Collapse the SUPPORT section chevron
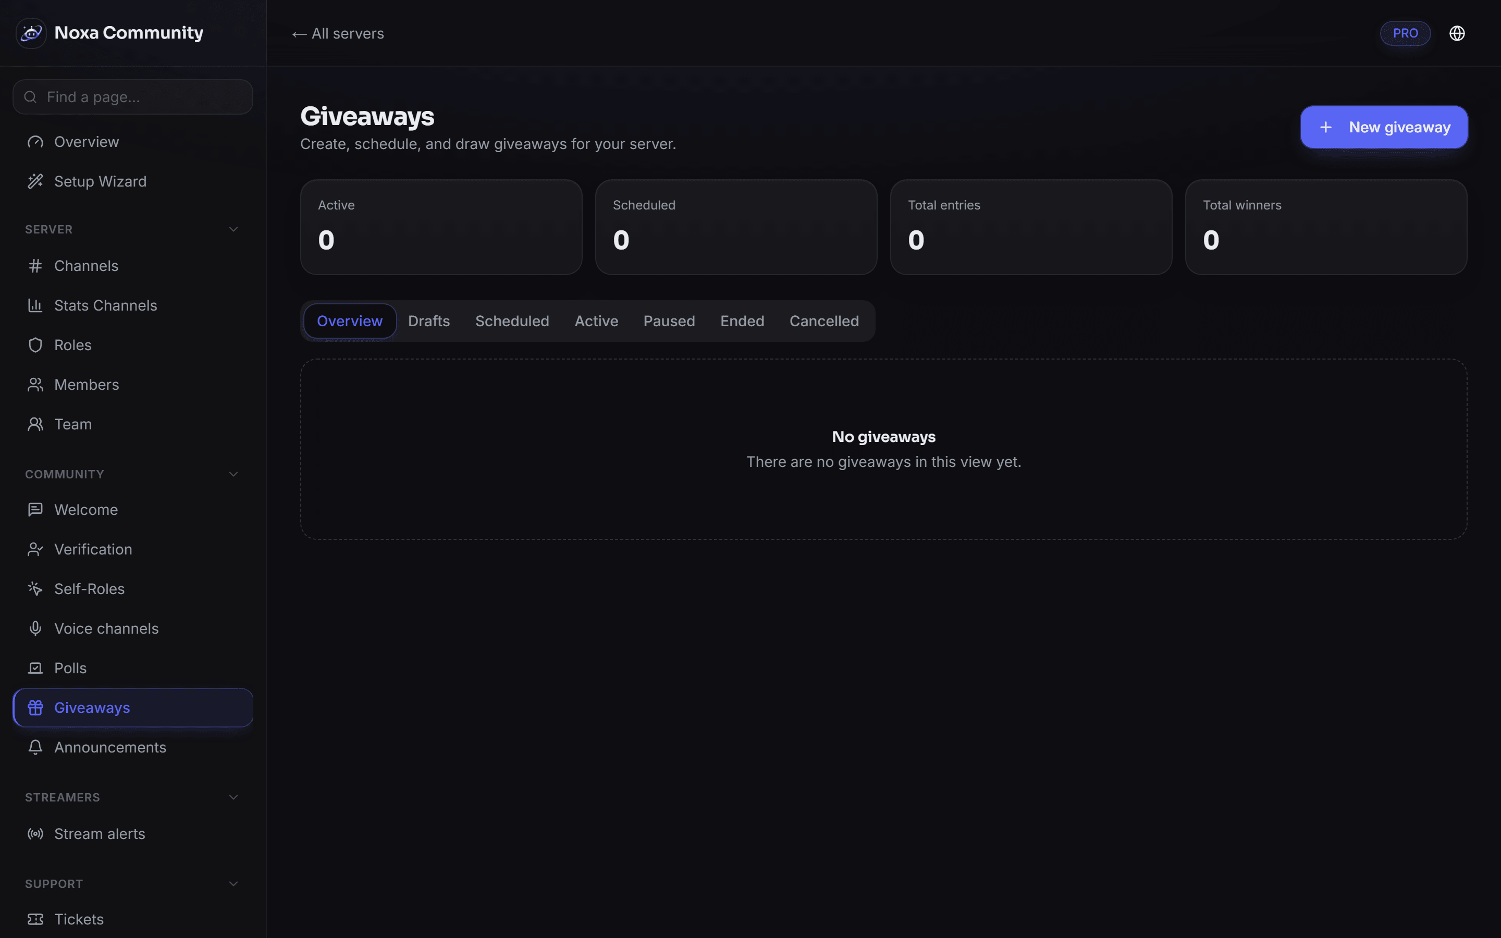 (234, 884)
